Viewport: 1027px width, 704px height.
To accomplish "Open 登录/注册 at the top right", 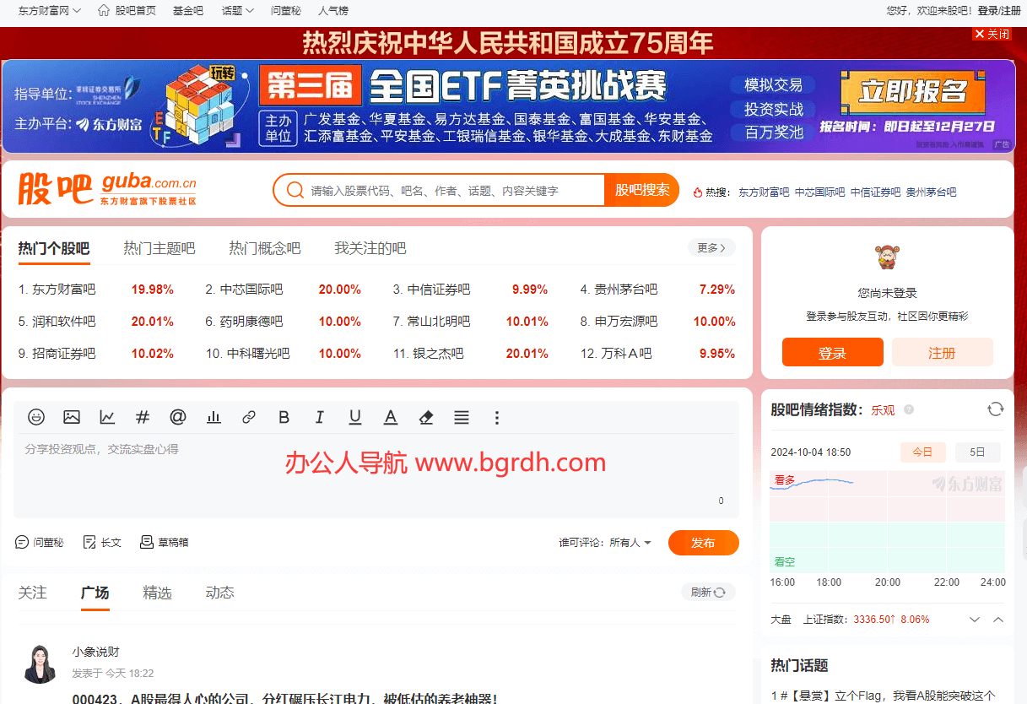I will (999, 11).
